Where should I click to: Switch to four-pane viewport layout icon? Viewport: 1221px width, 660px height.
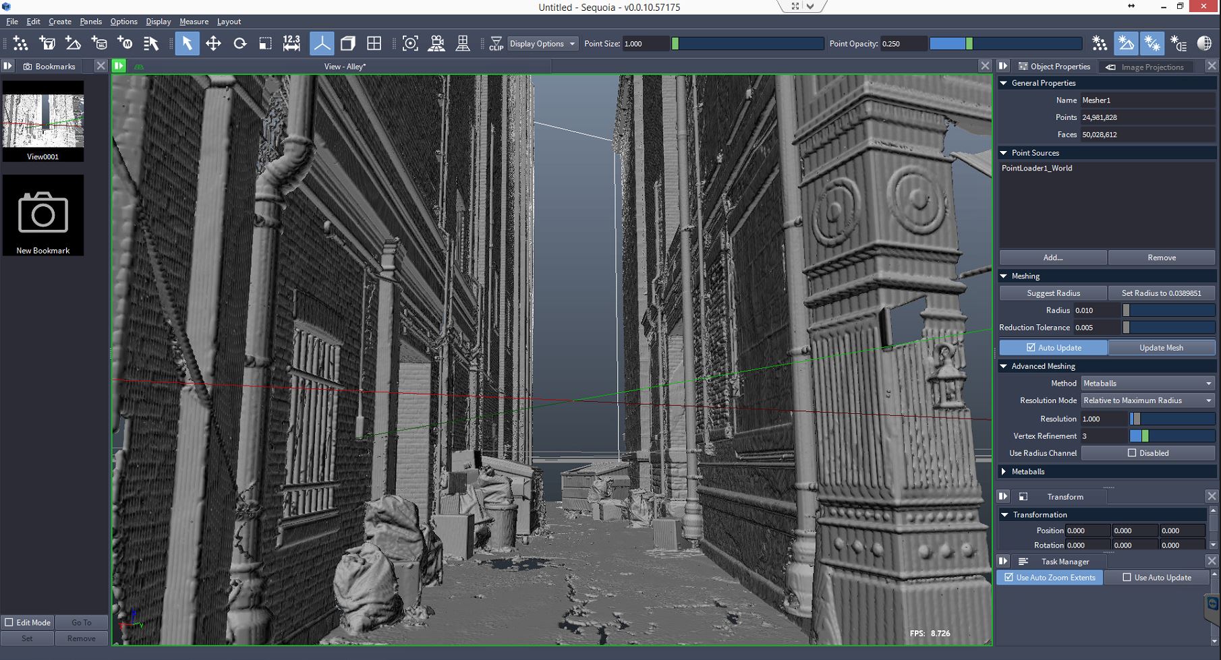374,44
